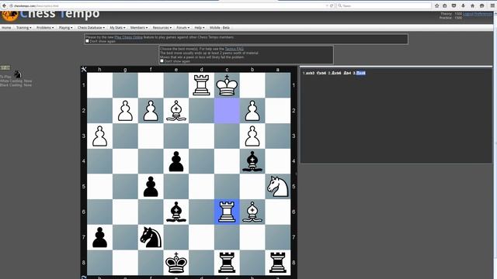Select the highlighted white rook on c6
Viewport: 497px width, 279px height.
227,212
